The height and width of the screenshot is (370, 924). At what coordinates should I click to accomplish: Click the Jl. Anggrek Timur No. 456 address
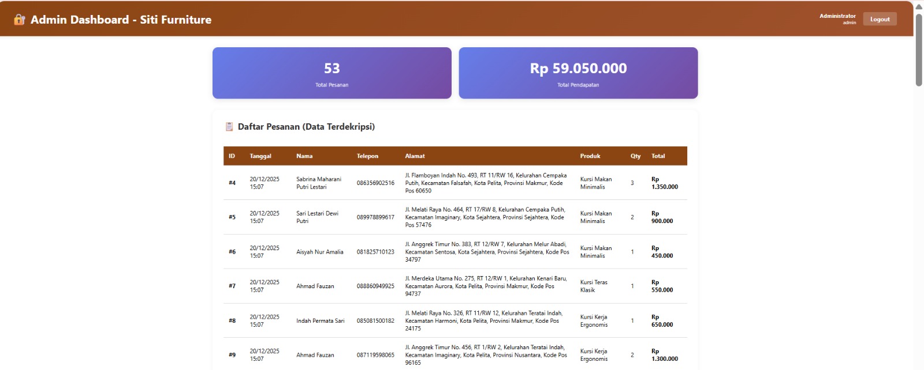click(x=486, y=355)
